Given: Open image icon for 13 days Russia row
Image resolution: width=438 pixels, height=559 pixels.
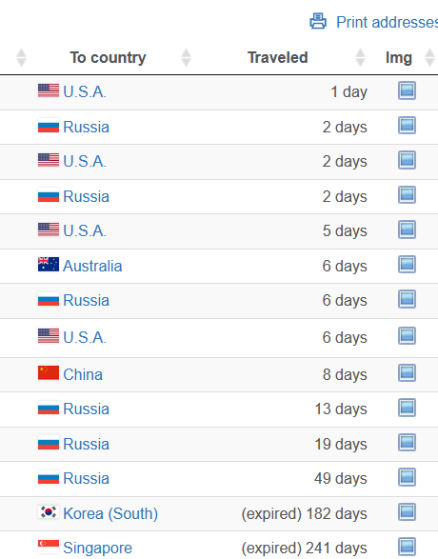Looking at the screenshot, I should point(407,408).
